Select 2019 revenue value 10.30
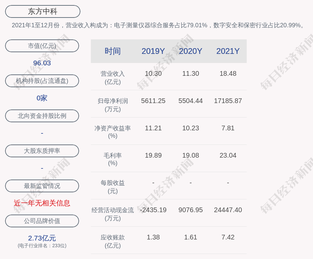The image size is (313, 259). (153, 73)
